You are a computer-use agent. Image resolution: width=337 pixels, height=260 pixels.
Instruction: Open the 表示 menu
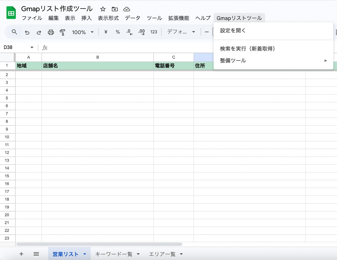tap(70, 18)
